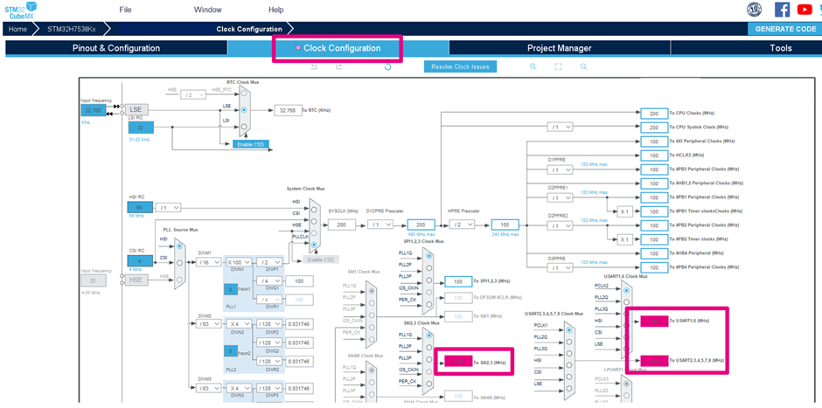
Task: Select CSI in the PLL Source Mux
Action: click(x=180, y=259)
